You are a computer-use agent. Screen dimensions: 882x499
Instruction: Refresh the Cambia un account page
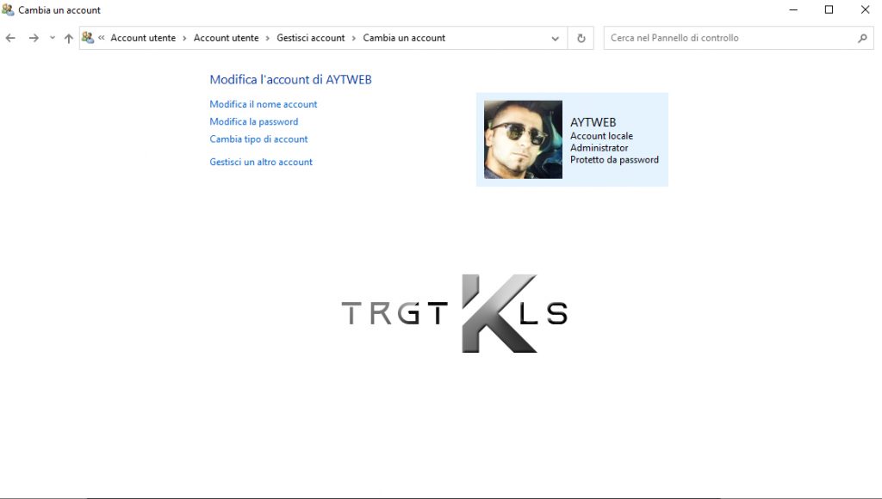click(581, 38)
